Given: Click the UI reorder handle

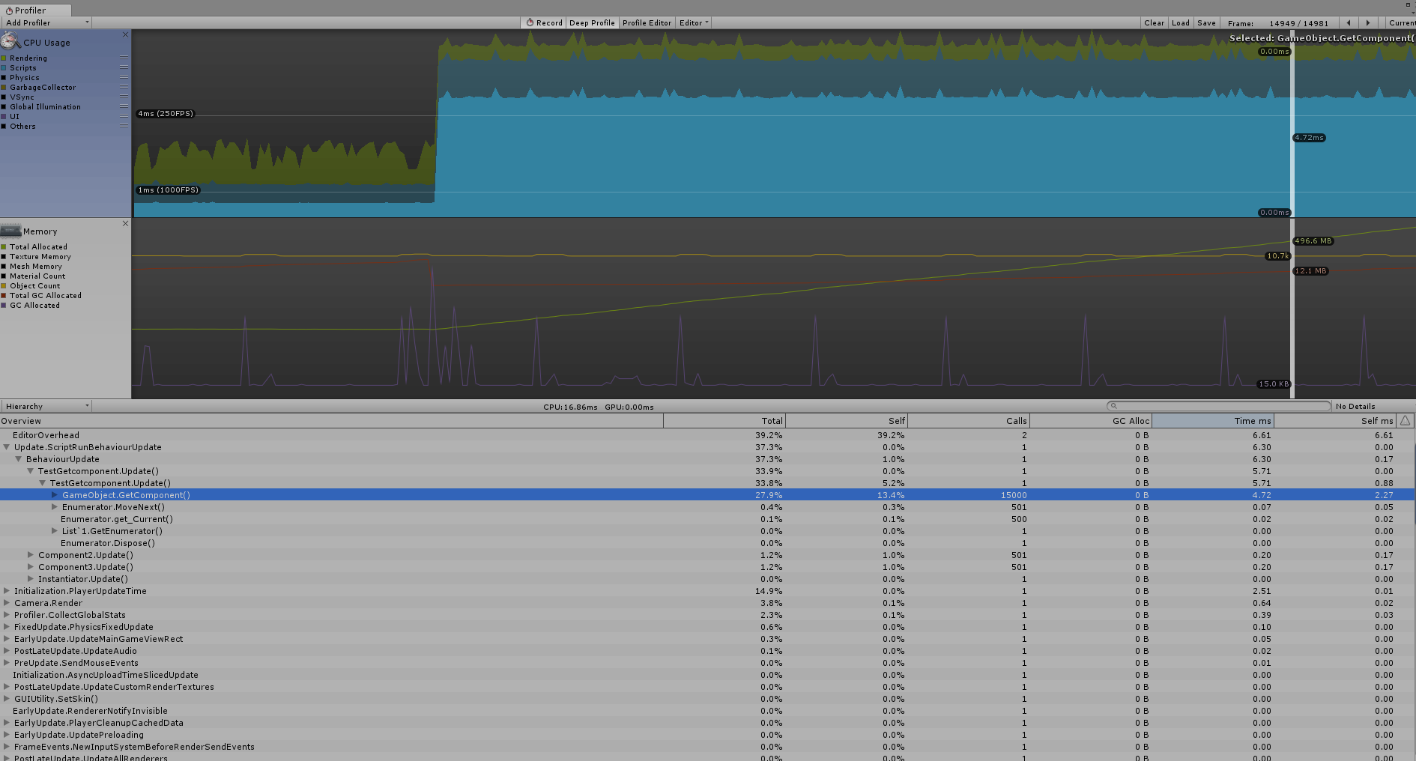Looking at the screenshot, I should coord(124,116).
